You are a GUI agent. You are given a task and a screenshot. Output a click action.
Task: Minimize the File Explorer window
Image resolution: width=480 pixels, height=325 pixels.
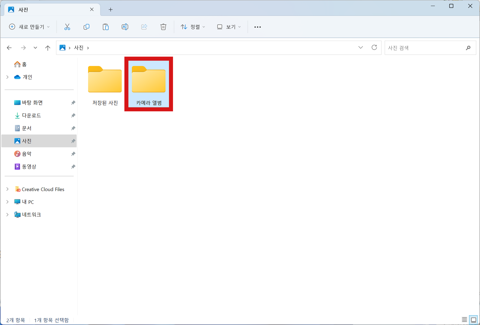point(433,6)
